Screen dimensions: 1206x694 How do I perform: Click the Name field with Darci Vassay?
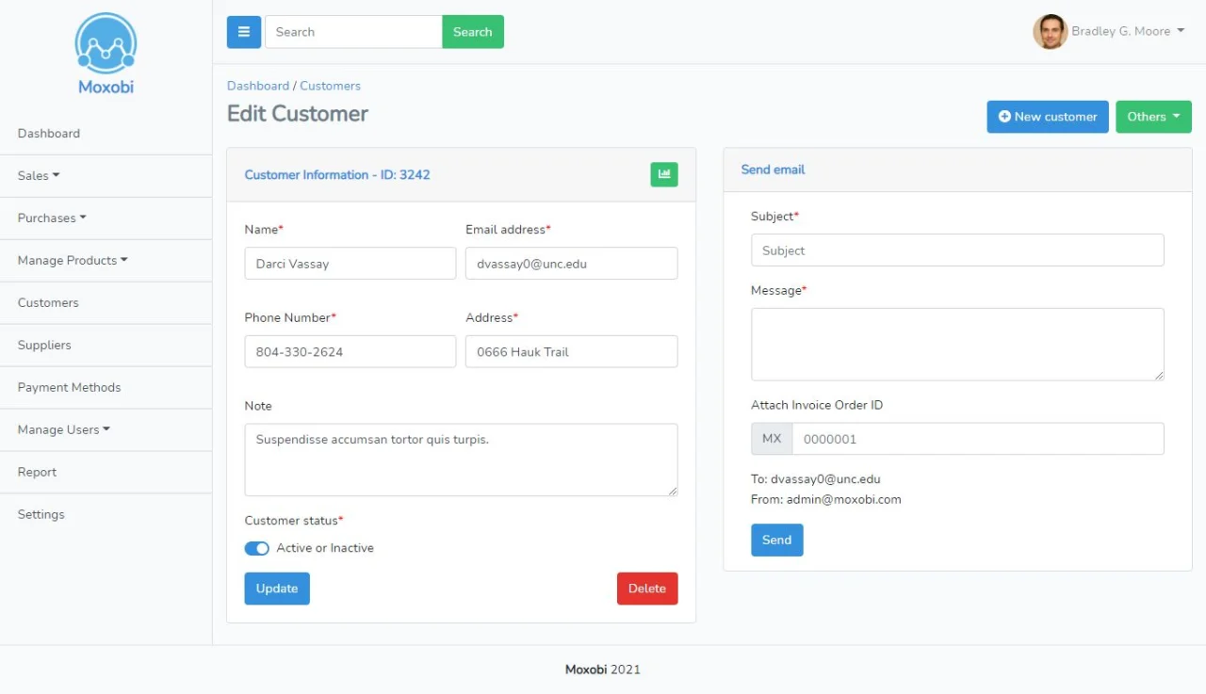pyautogui.click(x=350, y=264)
